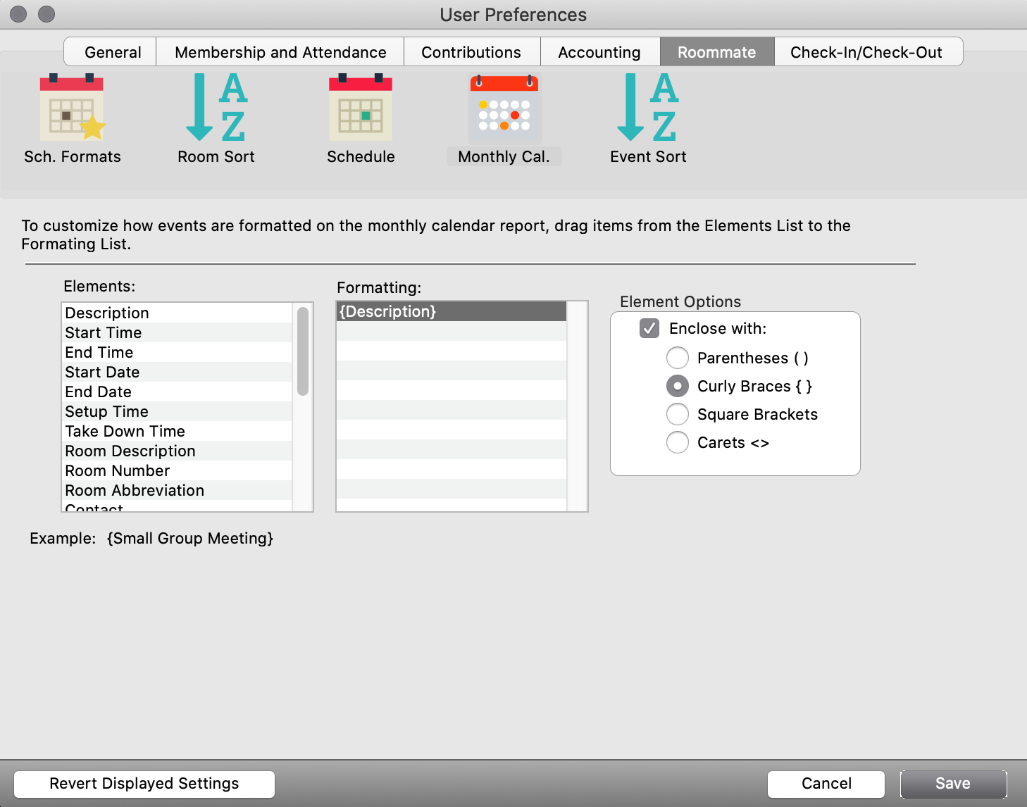This screenshot has width=1027, height=807.
Task: Open the Membership and Attendance tab
Action: pos(280,52)
